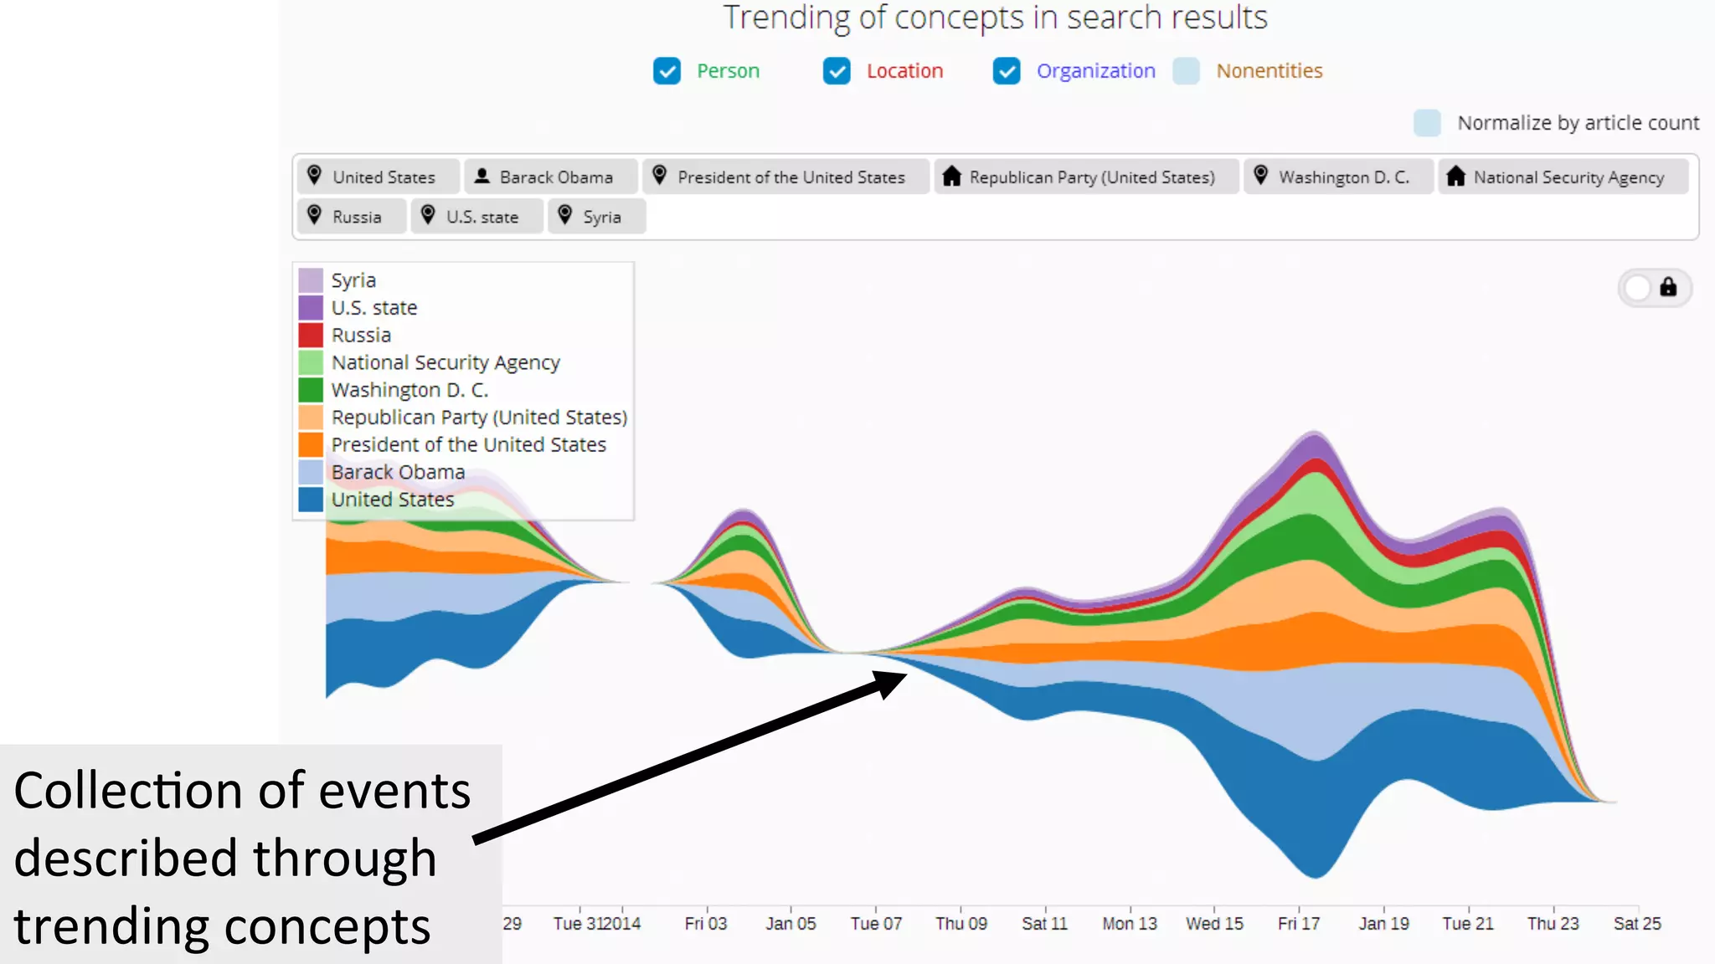Click the Russia red legend swatch
Screen dimensions: 1715x964
coord(311,335)
